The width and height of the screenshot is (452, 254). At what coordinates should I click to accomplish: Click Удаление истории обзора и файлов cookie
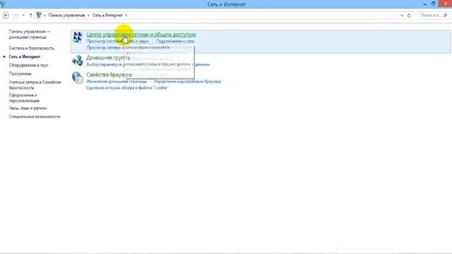(127, 87)
